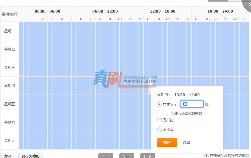The height and width of the screenshot is (158, 251).
Task: Click hour 6 in the header row
Action: click(81, 19)
